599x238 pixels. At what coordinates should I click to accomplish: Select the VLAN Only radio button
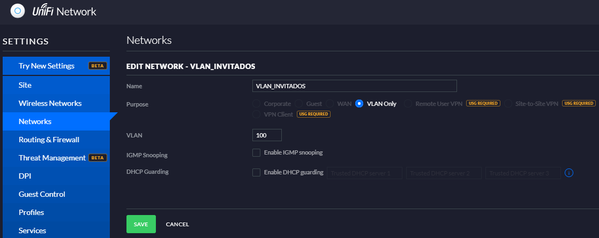[x=359, y=103]
